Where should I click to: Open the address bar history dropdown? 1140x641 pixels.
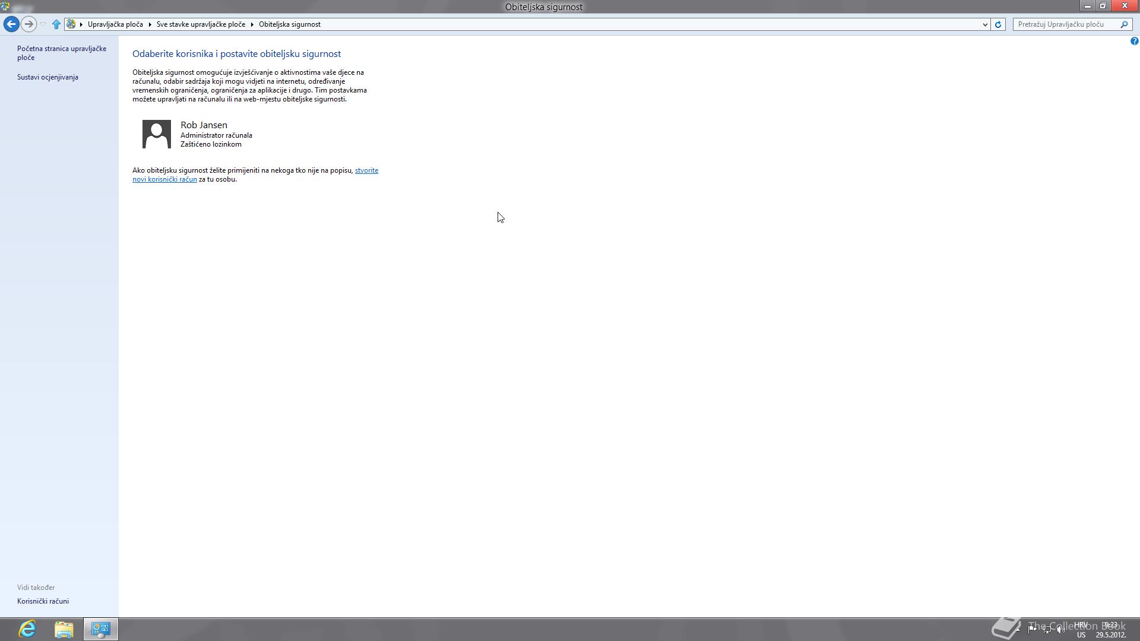(x=985, y=24)
